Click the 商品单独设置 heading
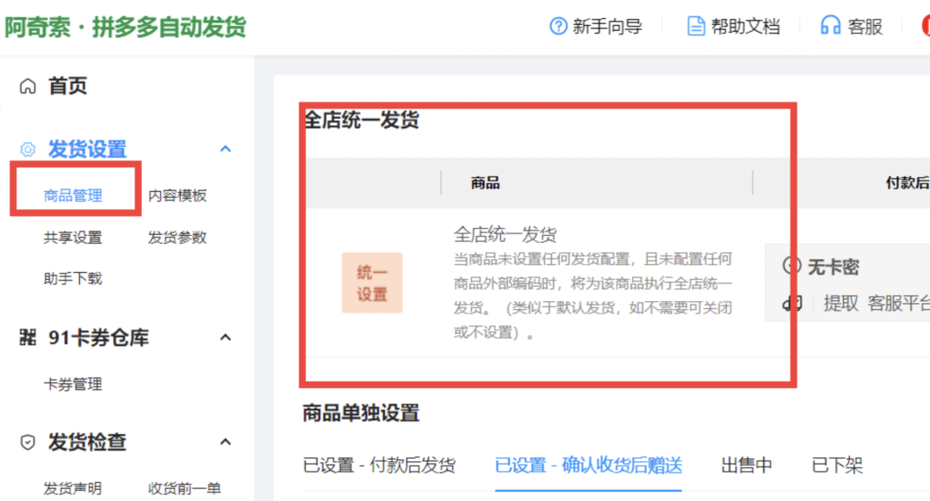 [361, 412]
